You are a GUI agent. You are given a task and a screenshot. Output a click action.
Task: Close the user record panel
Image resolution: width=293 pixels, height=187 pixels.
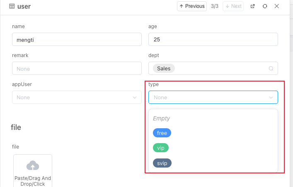pos(277,6)
